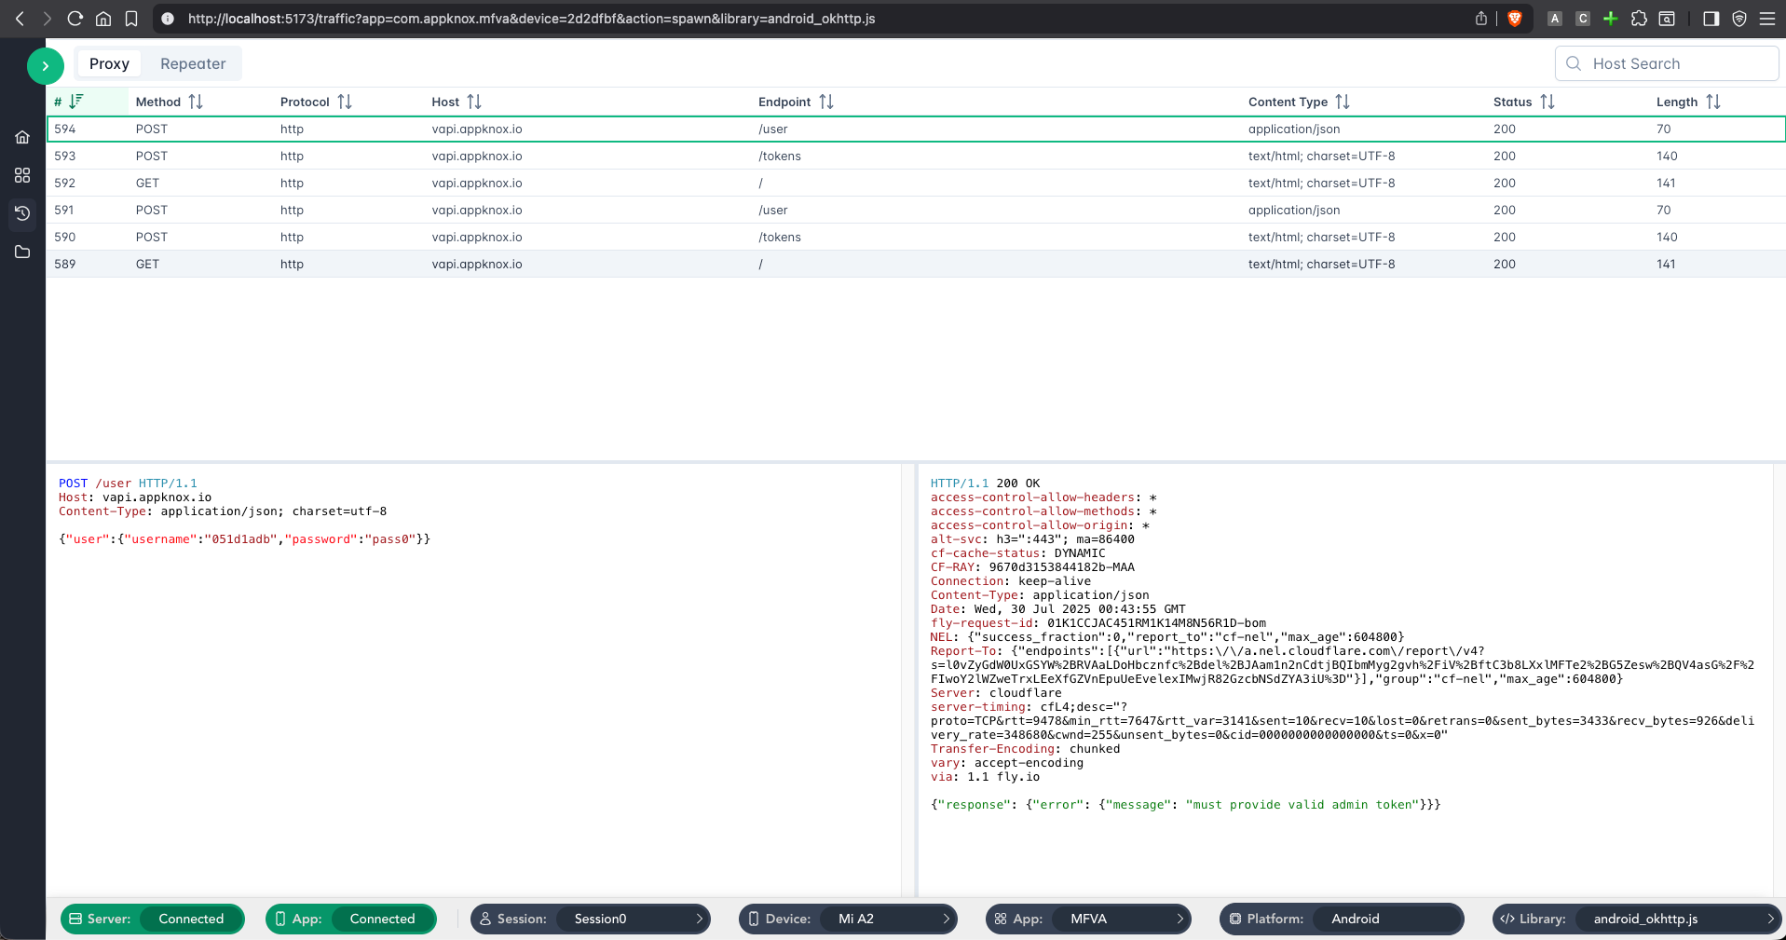Screen dimensions: 1786x940
Task: Go forward with the browser forward arrow
Action: pyautogui.click(x=48, y=19)
